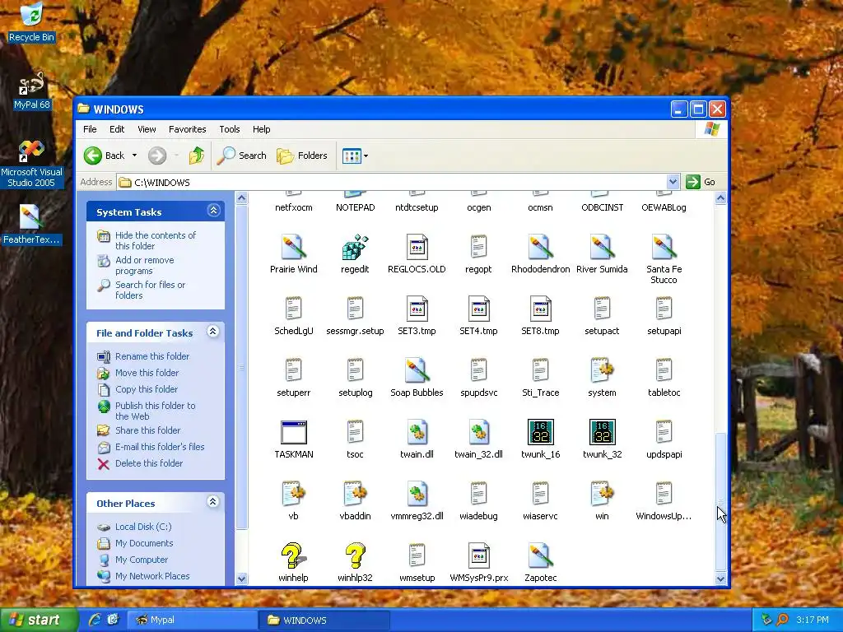
Task: Select the twain.dll file icon
Action: click(x=417, y=433)
